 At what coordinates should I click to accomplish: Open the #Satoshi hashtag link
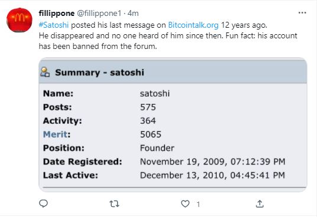click(54, 25)
